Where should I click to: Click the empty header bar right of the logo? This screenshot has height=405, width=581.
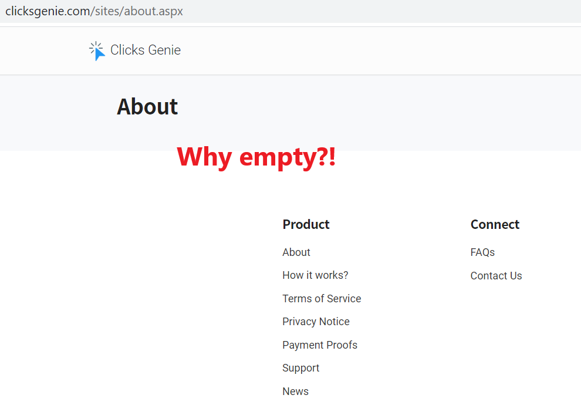(x=381, y=50)
